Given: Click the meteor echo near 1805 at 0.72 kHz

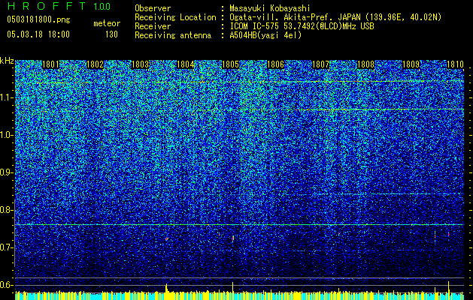Looking at the screenshot, I should 233,238.
